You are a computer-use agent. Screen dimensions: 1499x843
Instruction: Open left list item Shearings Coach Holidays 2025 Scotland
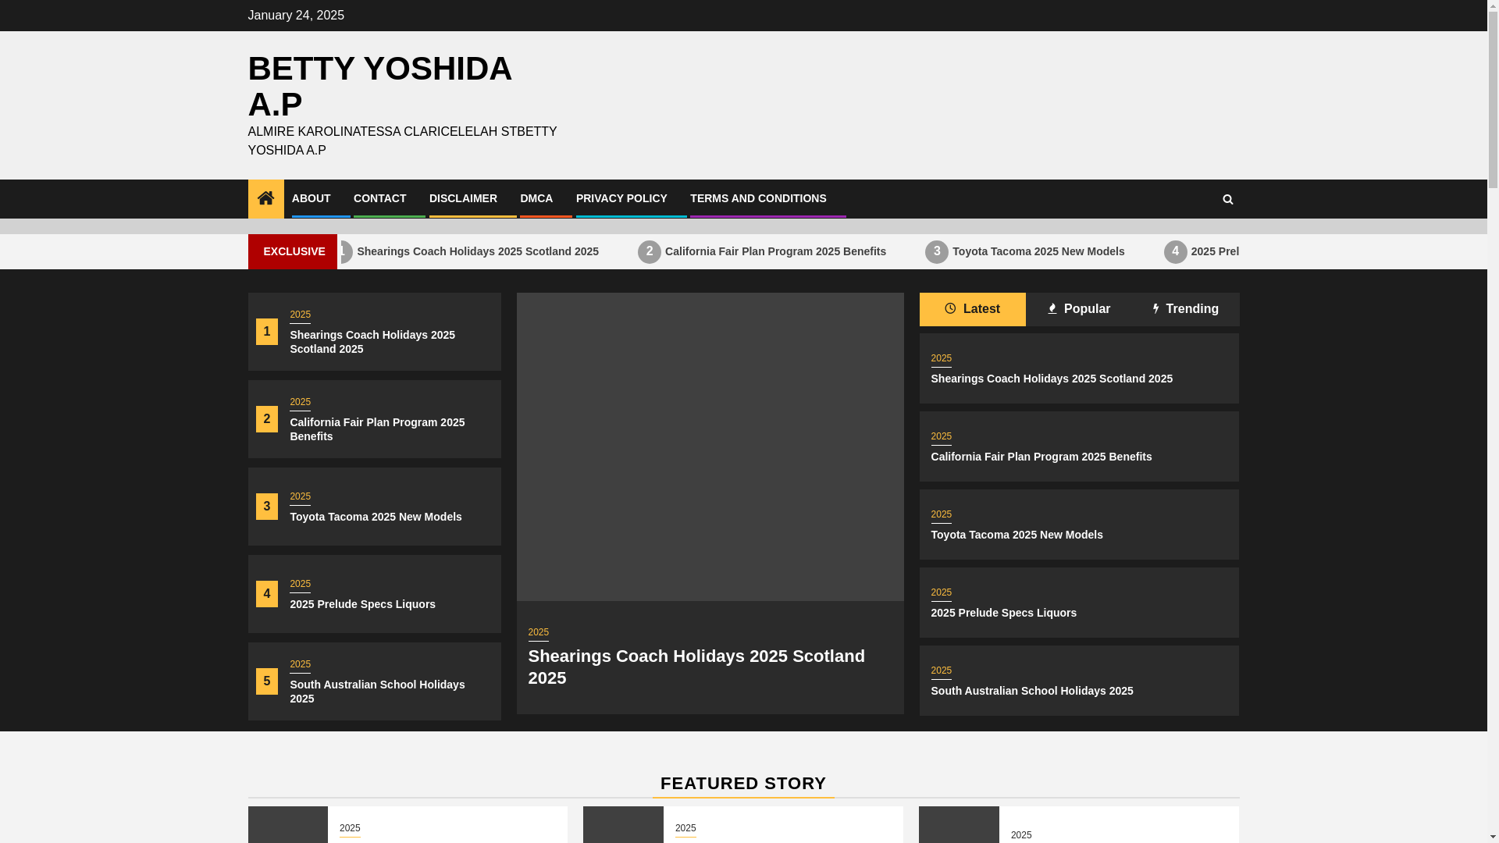coord(372,342)
